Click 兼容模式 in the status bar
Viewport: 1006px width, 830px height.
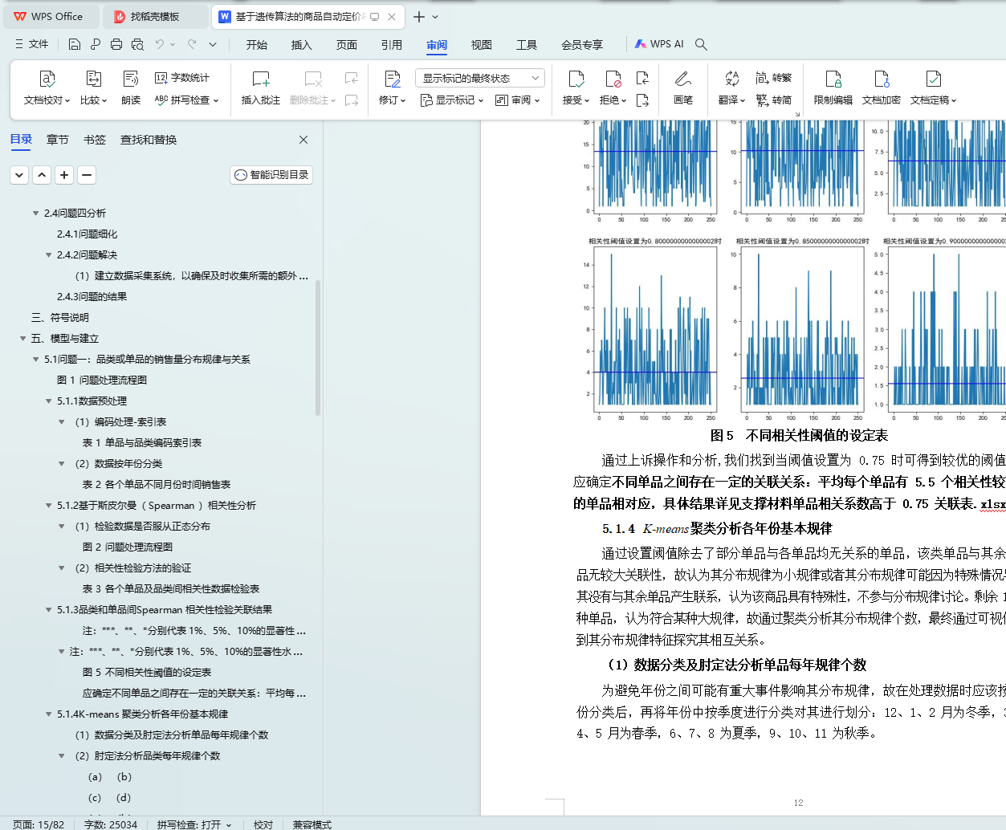pos(312,824)
